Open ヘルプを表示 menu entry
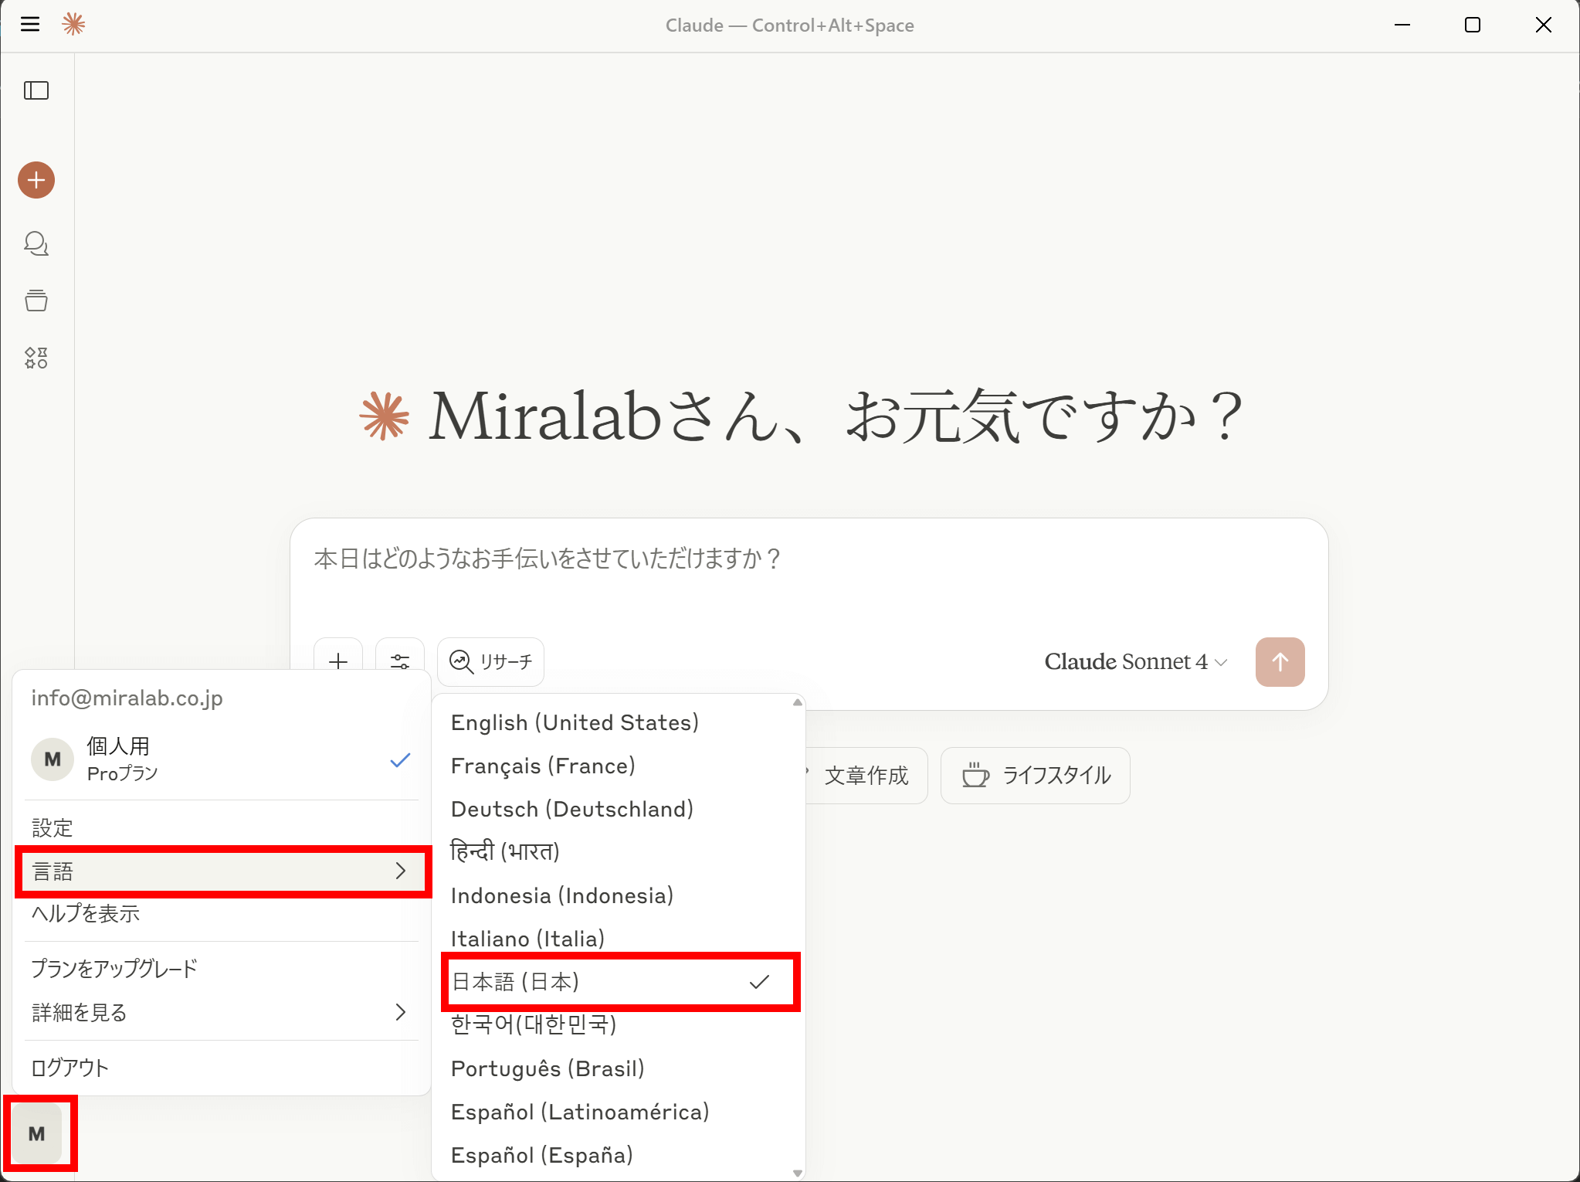Image resolution: width=1580 pixels, height=1182 pixels. click(x=221, y=913)
